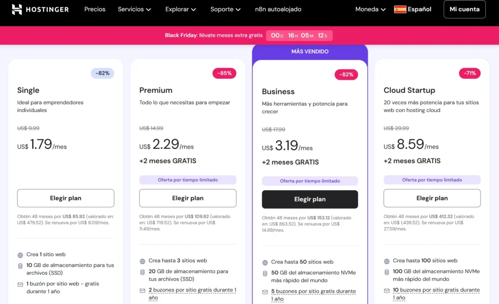Screen dimensions: 499x304
Task: Expand the Soporte menu
Action: (225, 9)
